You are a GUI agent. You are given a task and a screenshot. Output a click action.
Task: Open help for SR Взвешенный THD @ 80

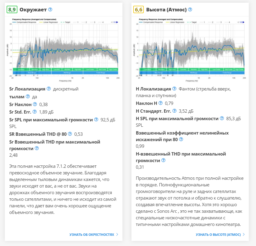tap(70, 134)
